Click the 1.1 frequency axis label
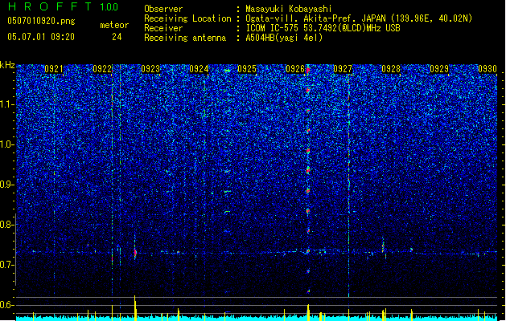The image size is (506, 321). point(7,104)
